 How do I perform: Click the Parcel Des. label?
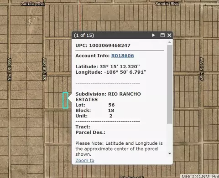(x=90, y=132)
